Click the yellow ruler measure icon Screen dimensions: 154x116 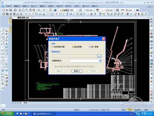coord(103,14)
